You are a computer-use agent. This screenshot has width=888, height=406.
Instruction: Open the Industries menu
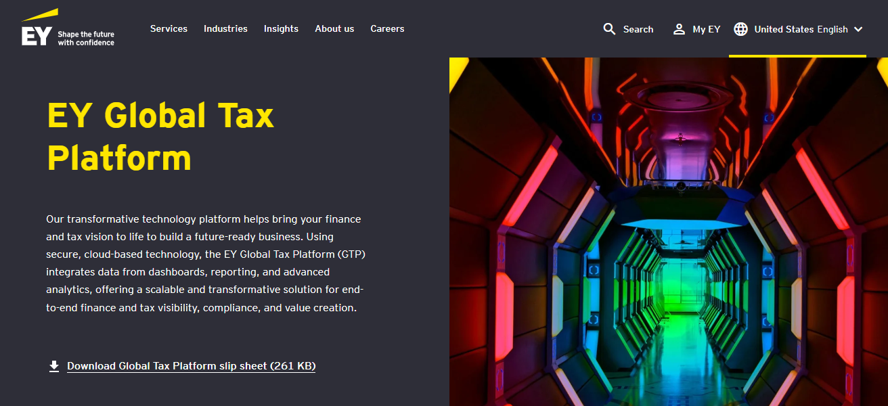(x=225, y=28)
